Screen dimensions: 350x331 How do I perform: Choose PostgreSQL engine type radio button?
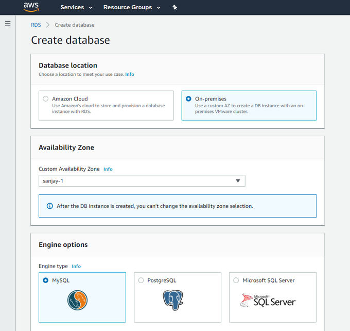pos(141,280)
